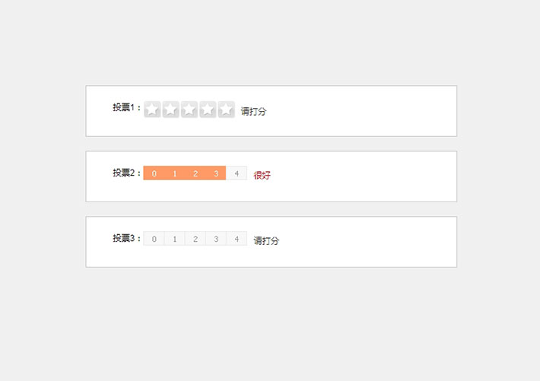Select rating 0 in 投票3
This screenshot has width=540, height=381.
[154, 239]
